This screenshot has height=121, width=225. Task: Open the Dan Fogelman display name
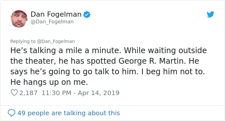(x=56, y=14)
